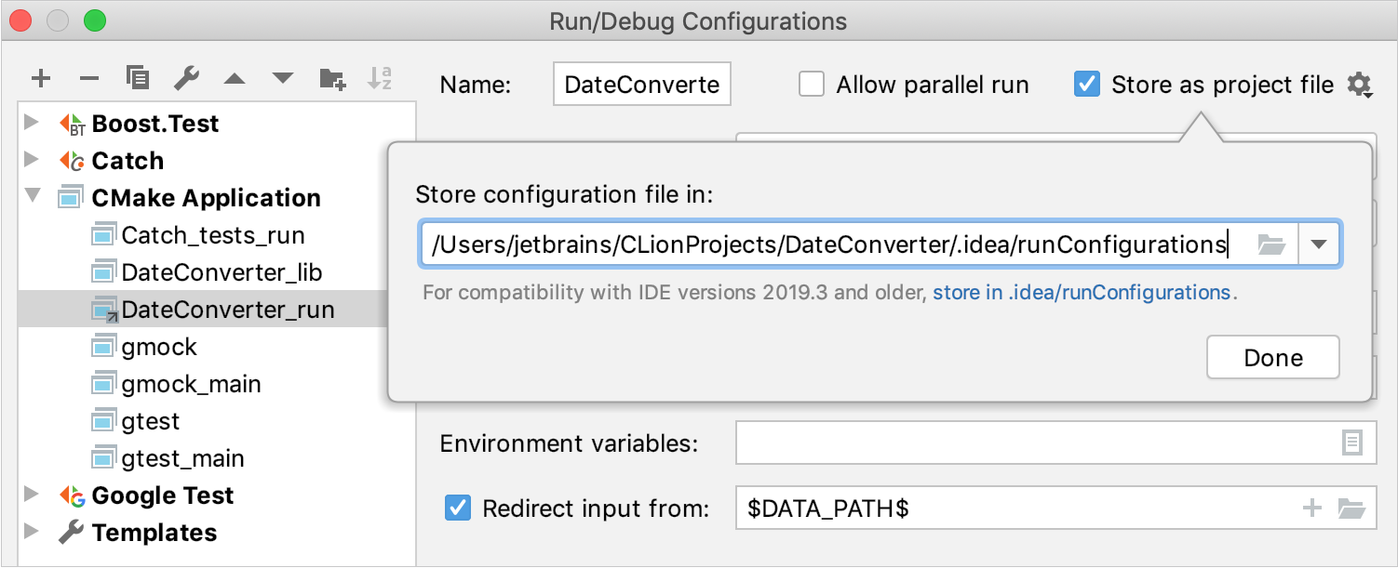Sort configurations alphabetically
Viewport: 1398px width, 568px height.
click(380, 78)
